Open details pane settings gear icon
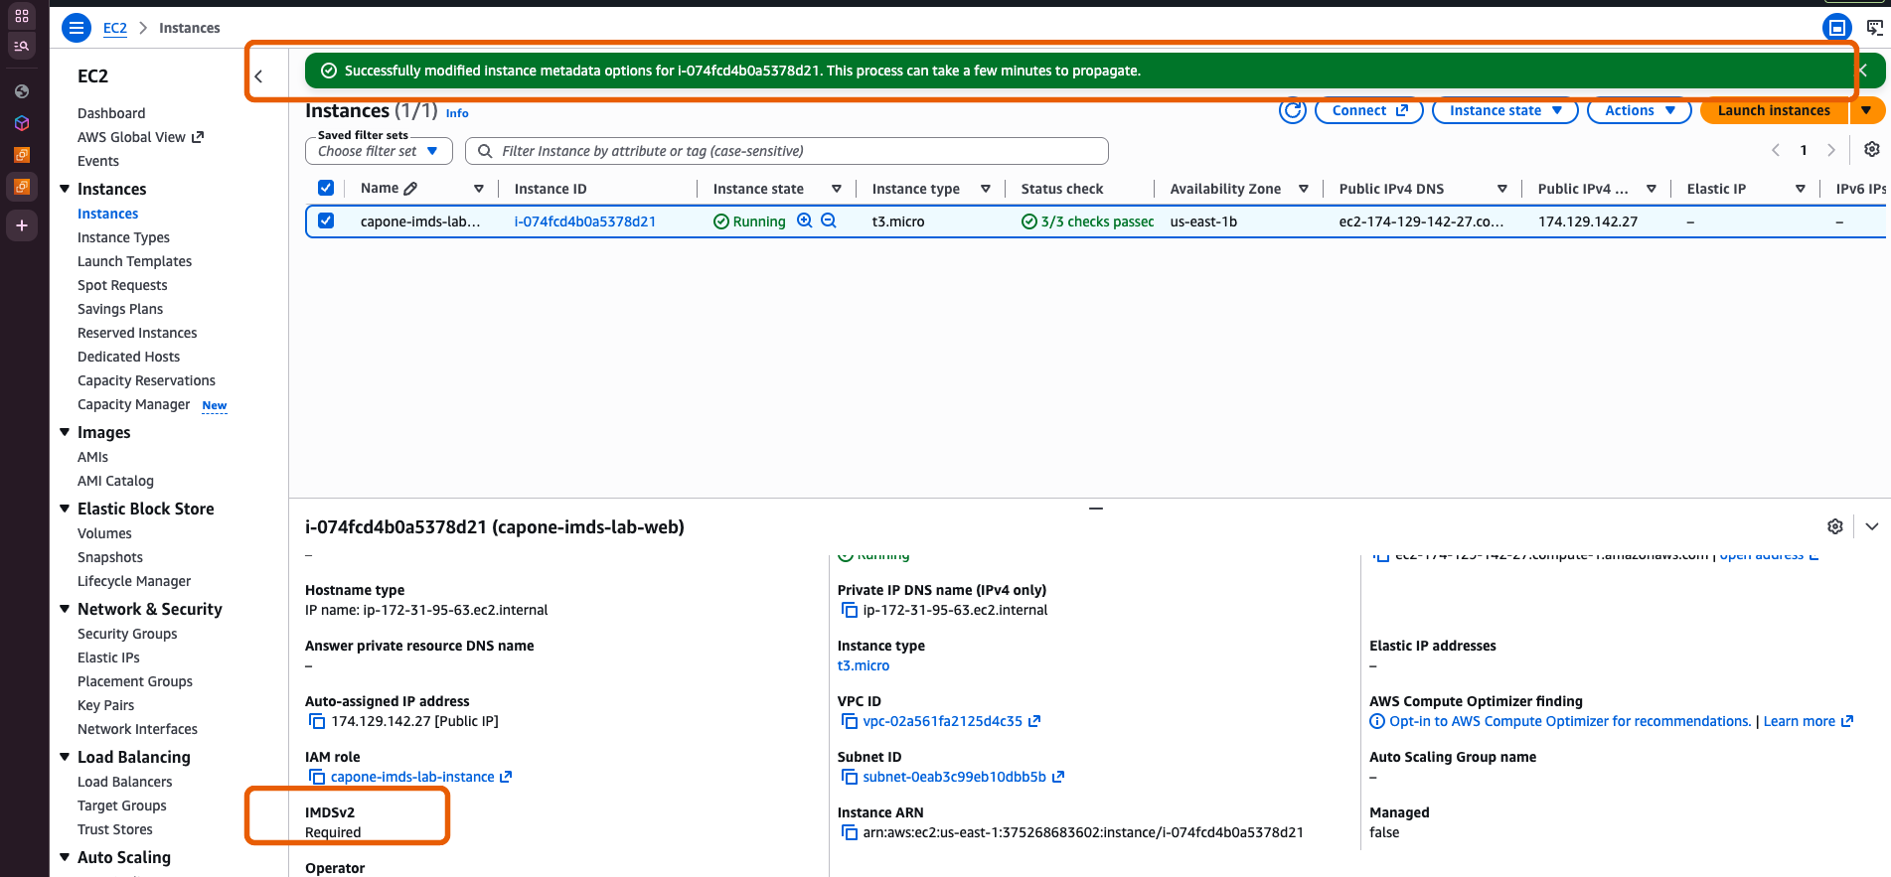The image size is (1891, 877). pyautogui.click(x=1835, y=526)
